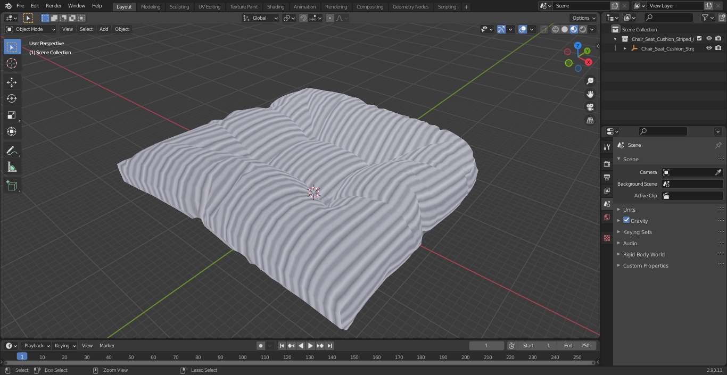Click the Z axis on navigation gizmo

577,46
